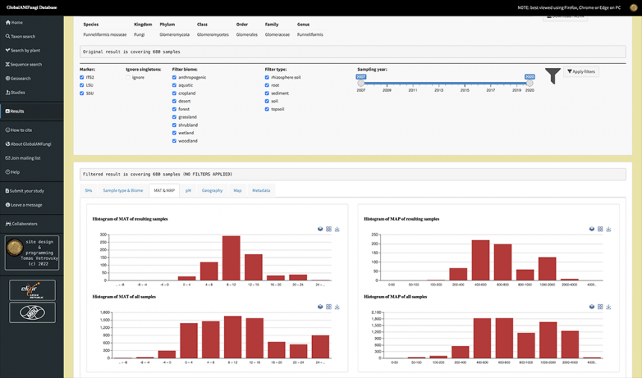
Task: Uncheck the sediment type filter
Action: 267,93
